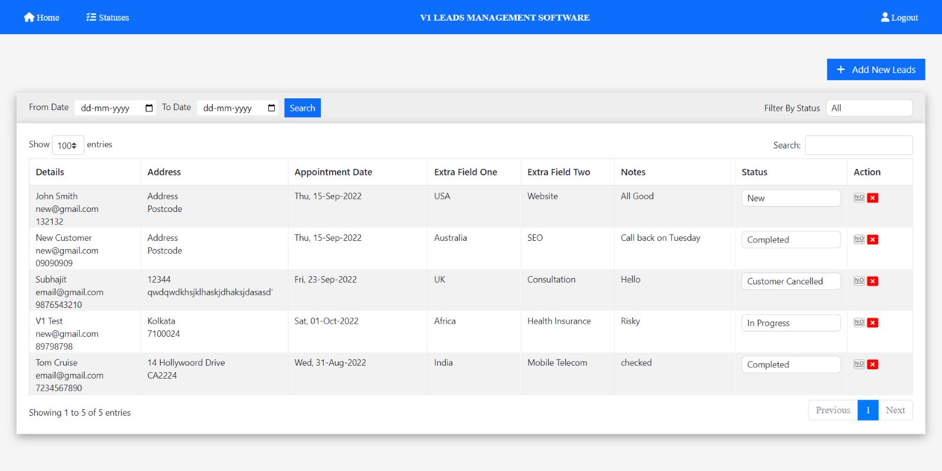Go to the Next page
This screenshot has width=942, height=471.
coord(895,410)
